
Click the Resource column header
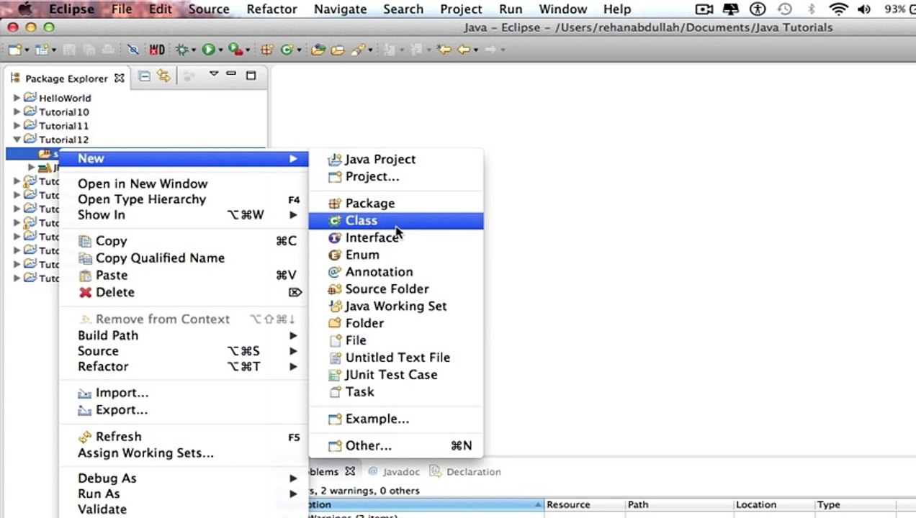click(x=568, y=505)
